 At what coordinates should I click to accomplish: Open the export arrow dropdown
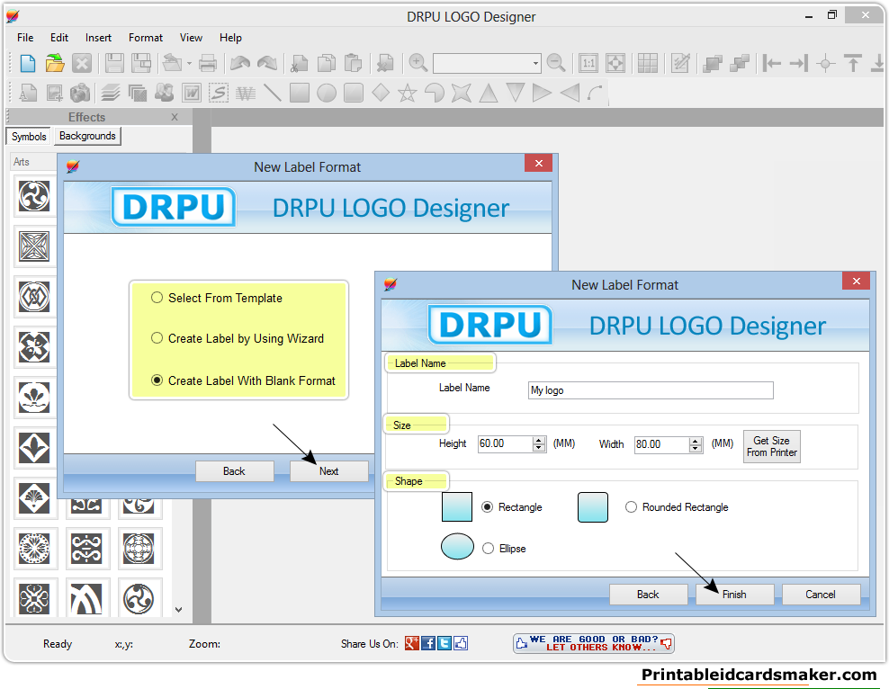click(189, 64)
